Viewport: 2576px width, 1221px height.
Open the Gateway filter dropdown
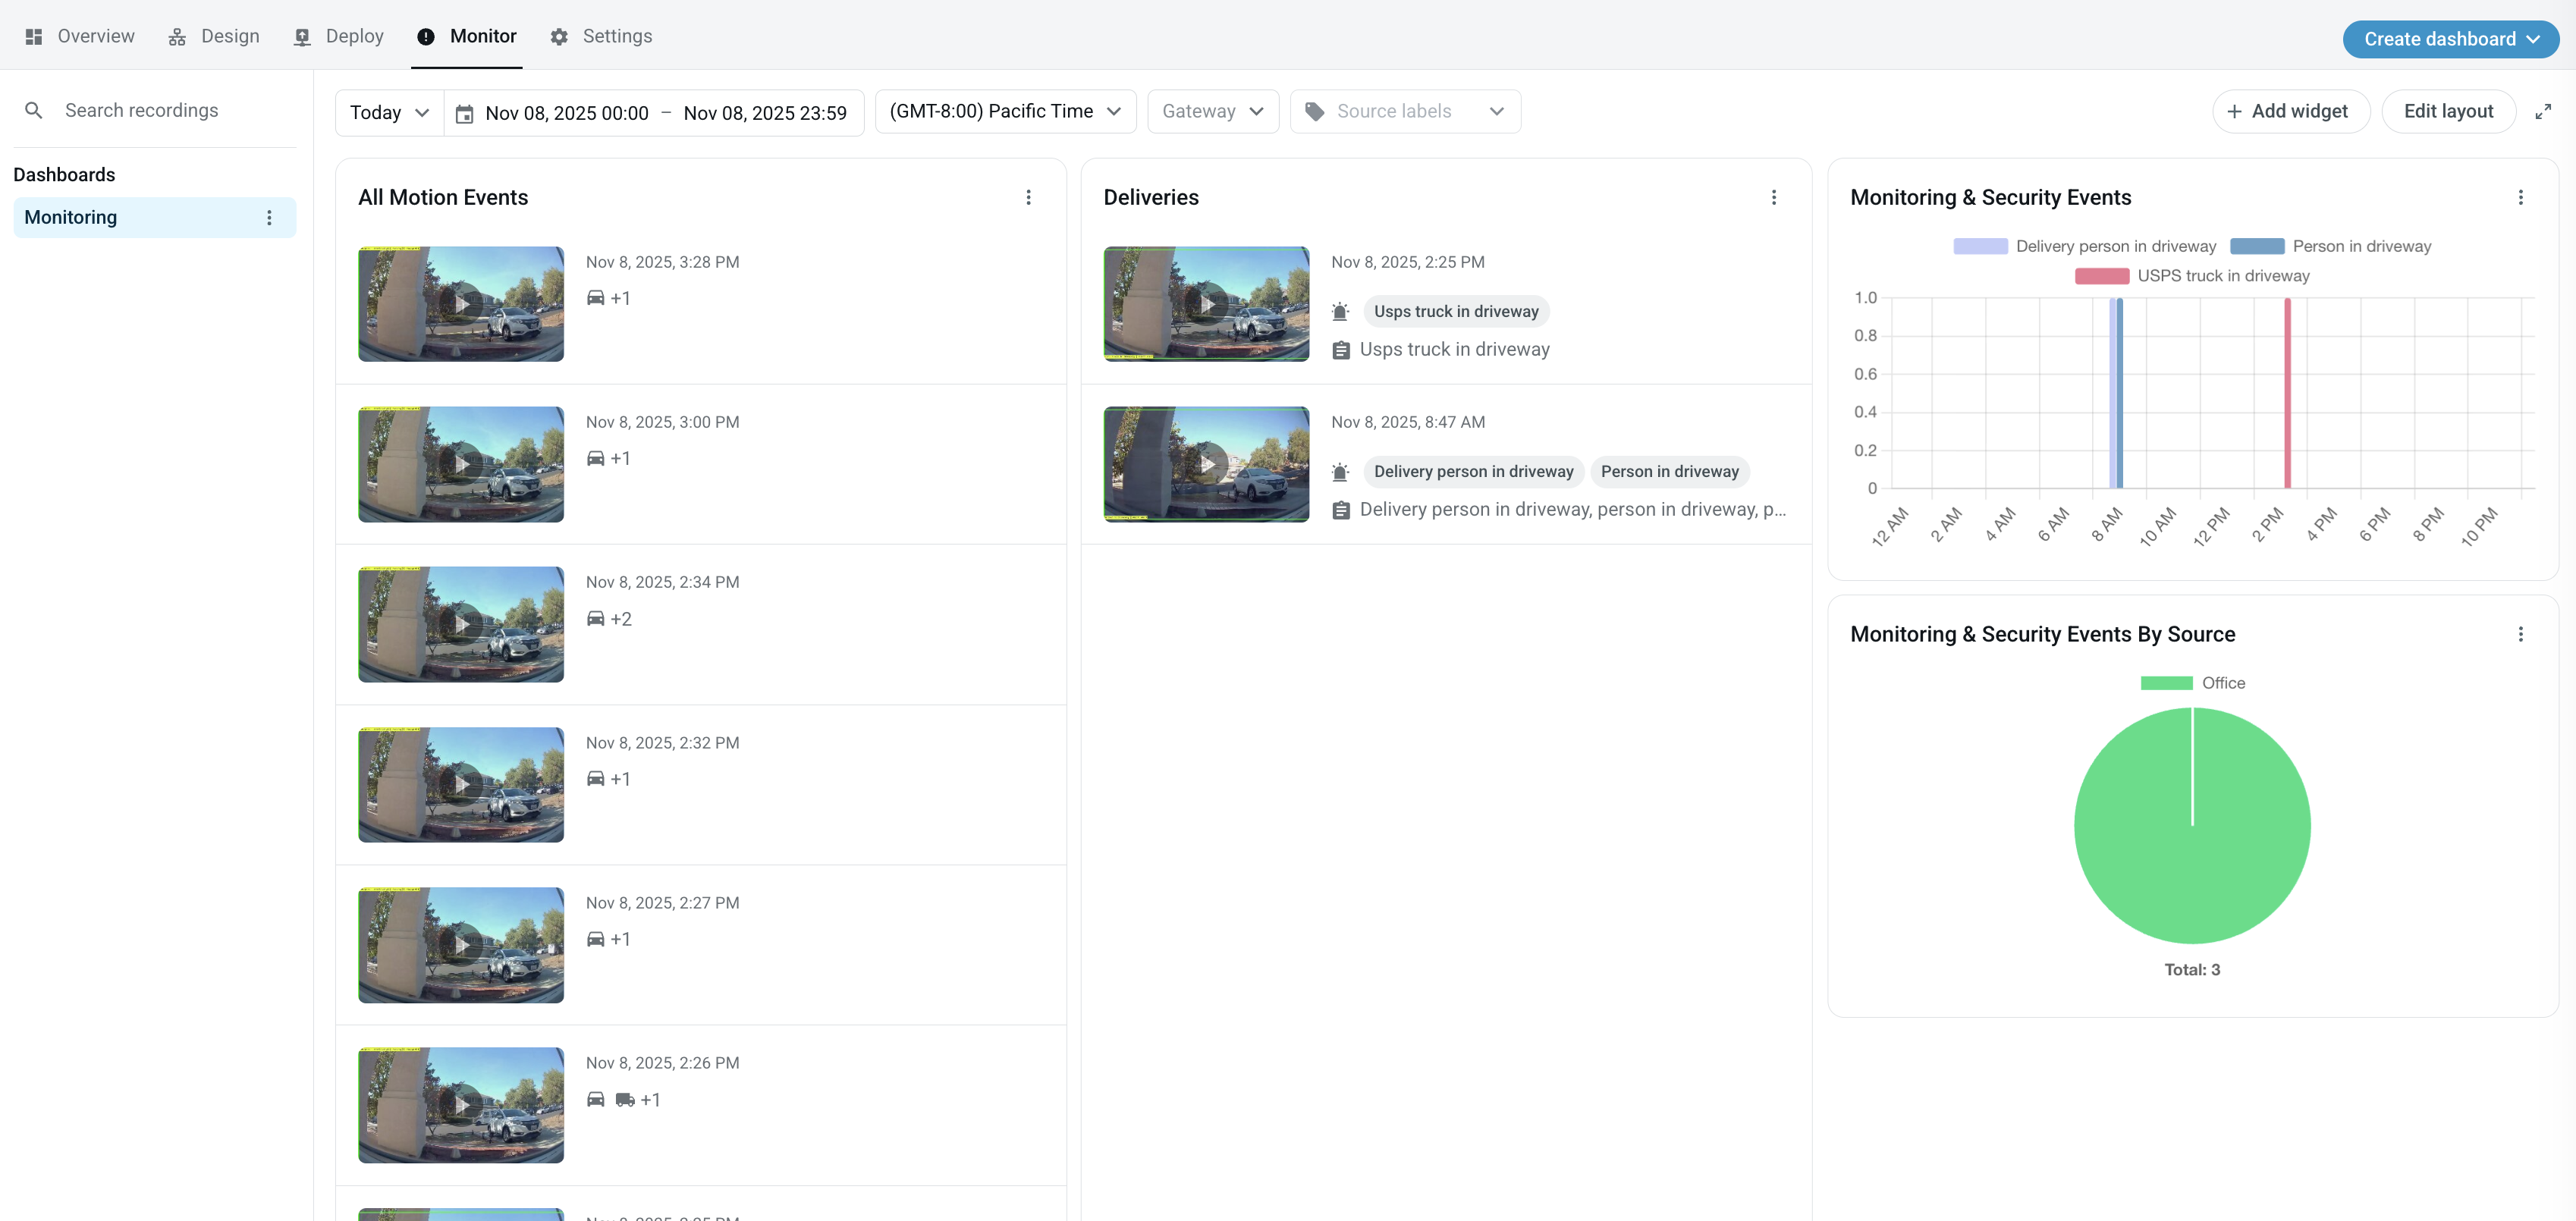1212,111
